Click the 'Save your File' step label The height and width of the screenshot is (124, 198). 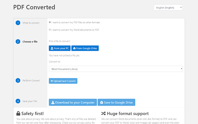(x=30, y=101)
